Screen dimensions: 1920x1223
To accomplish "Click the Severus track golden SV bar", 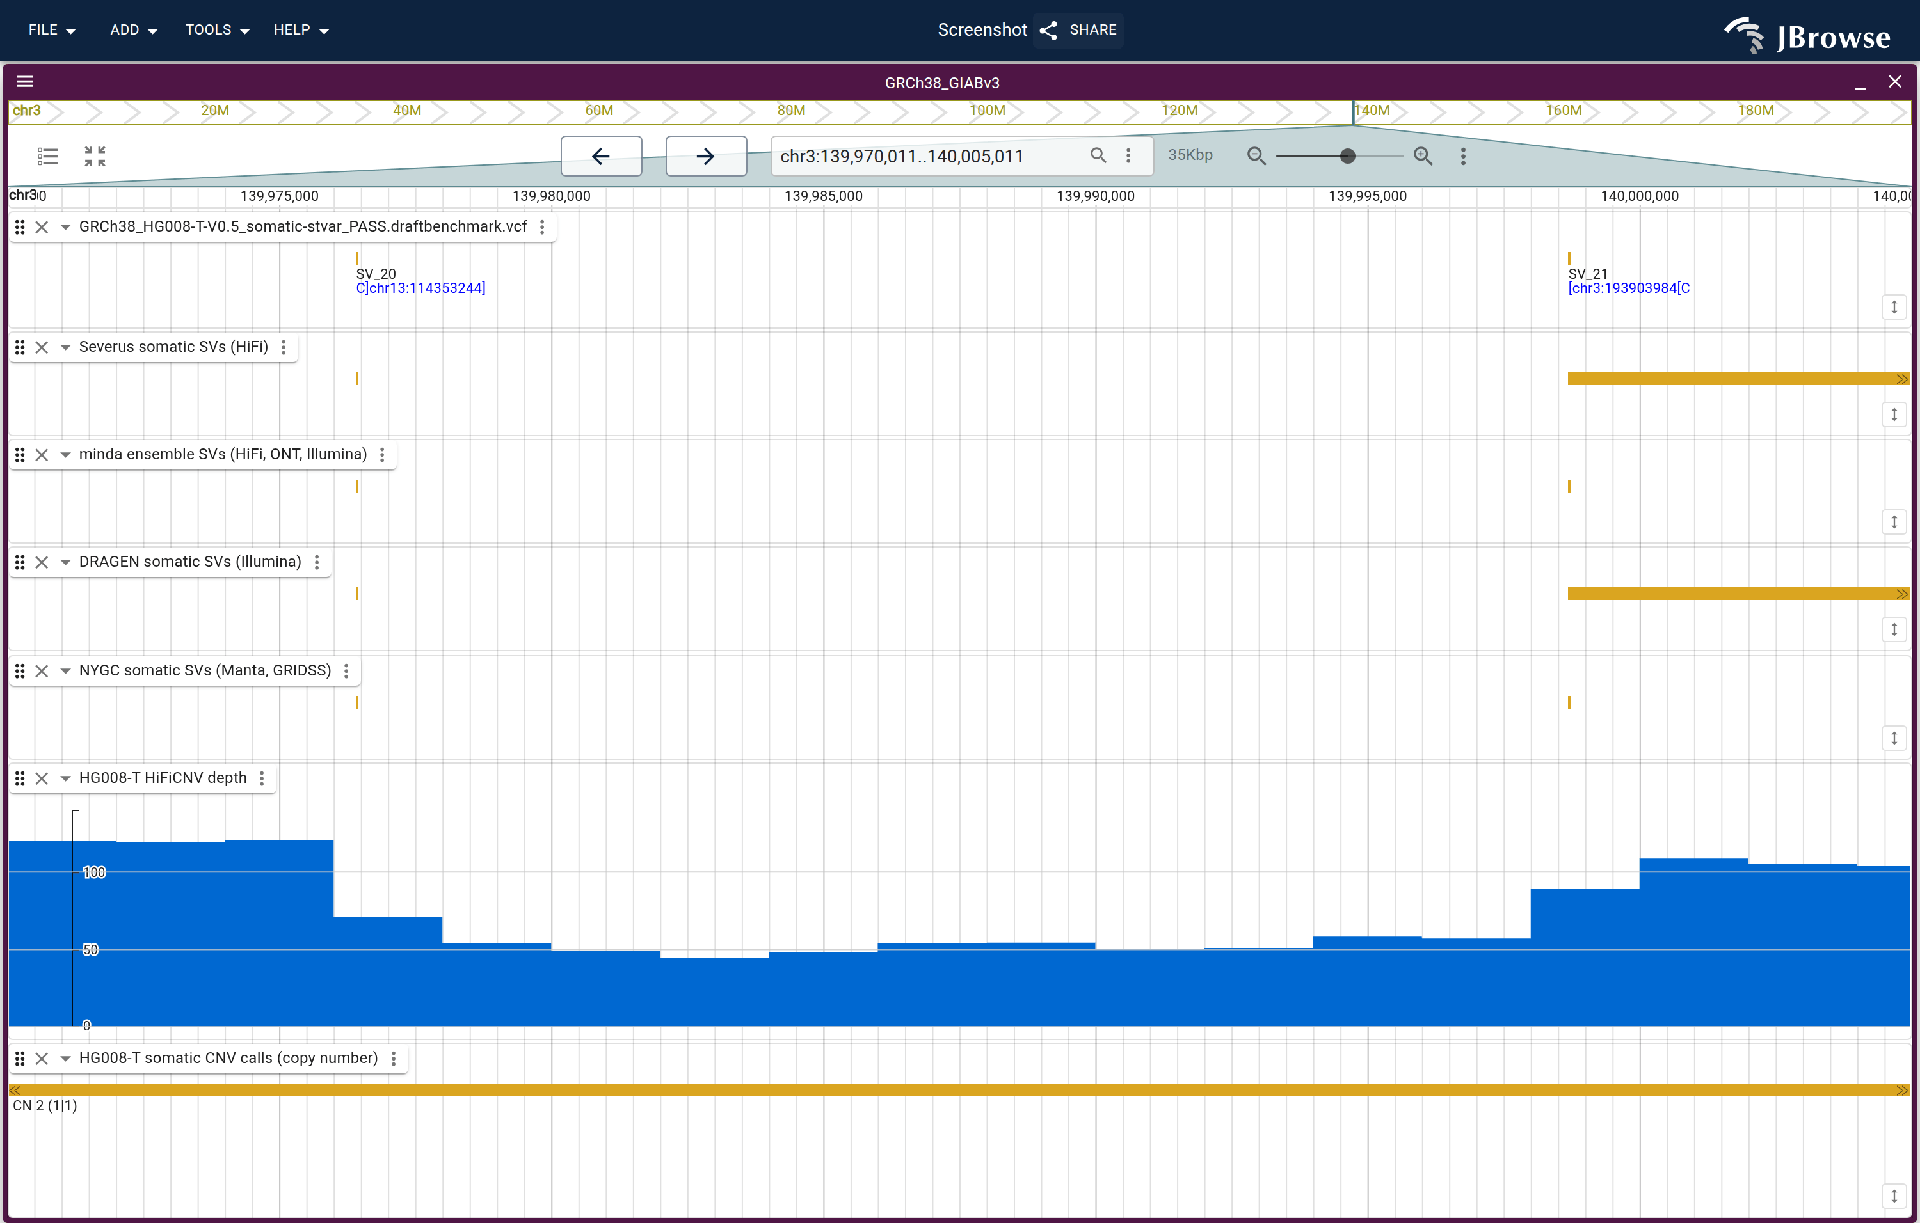I will pos(1738,379).
